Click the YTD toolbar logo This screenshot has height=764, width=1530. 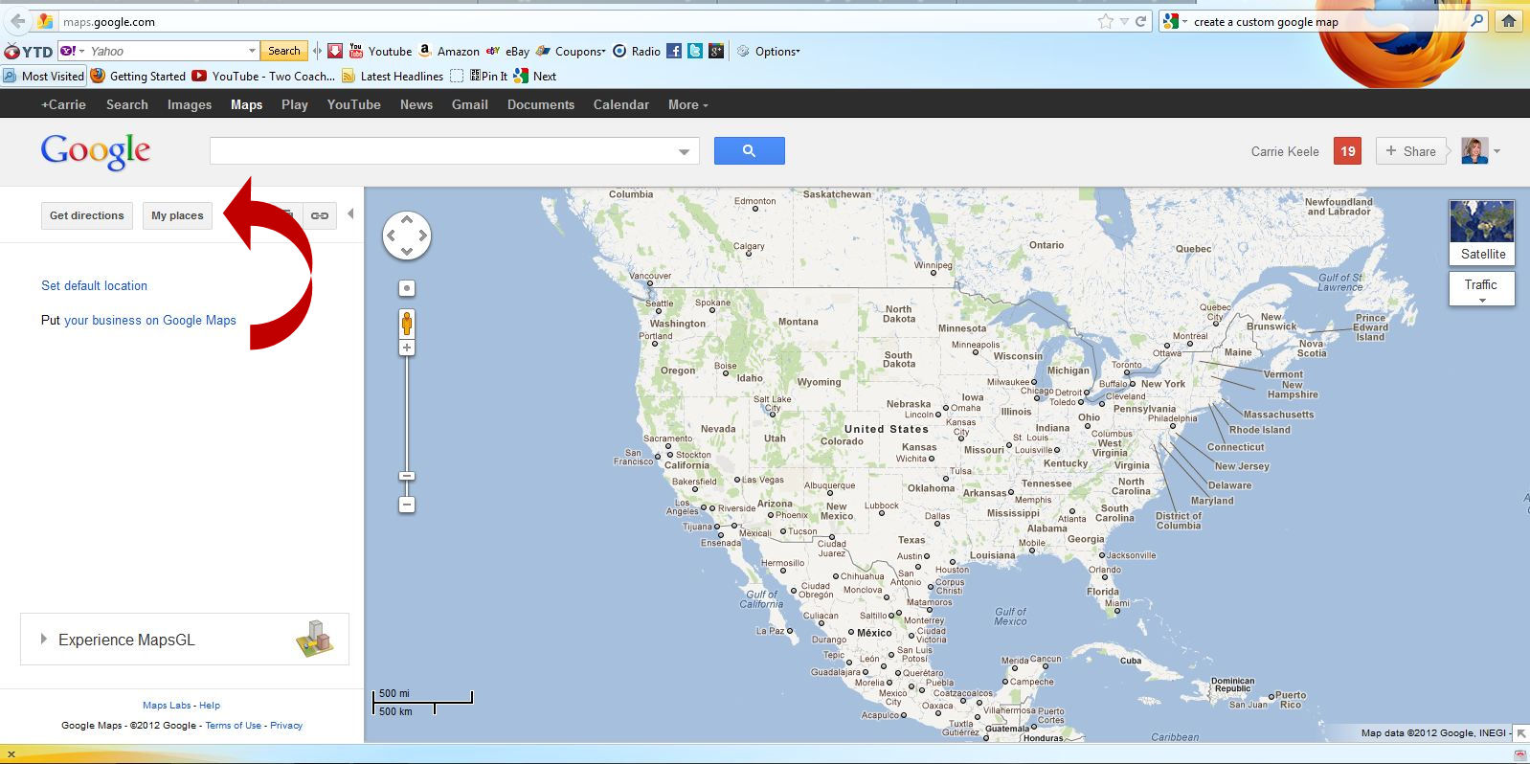tap(28, 51)
